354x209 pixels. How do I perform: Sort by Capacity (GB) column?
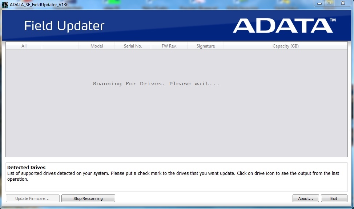pyautogui.click(x=286, y=46)
